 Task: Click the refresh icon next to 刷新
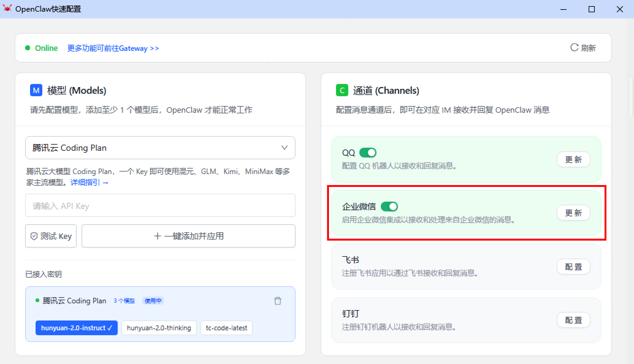click(x=574, y=47)
